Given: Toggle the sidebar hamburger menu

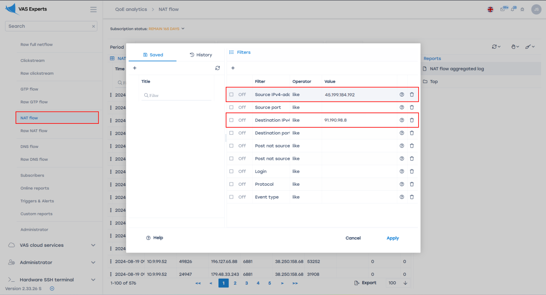Looking at the screenshot, I should (x=93, y=10).
